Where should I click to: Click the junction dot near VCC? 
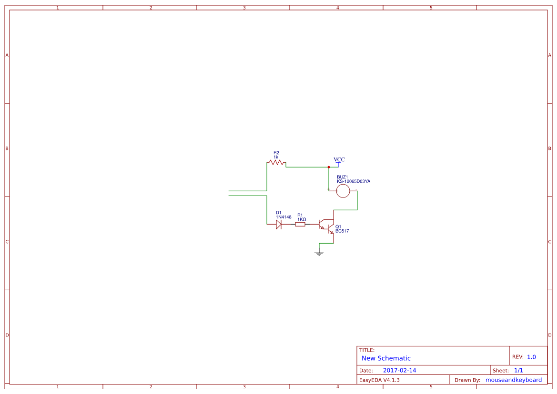(x=329, y=167)
